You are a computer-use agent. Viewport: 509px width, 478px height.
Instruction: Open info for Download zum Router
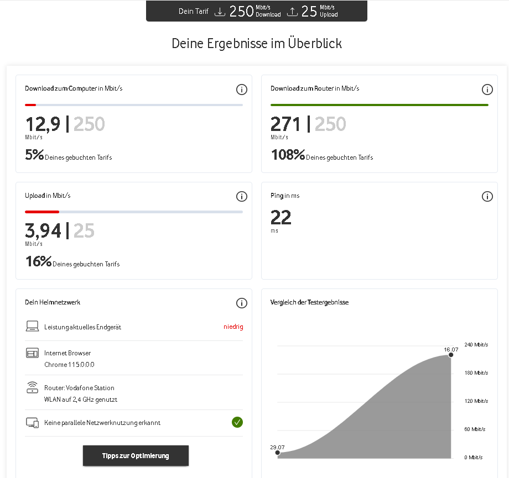click(487, 90)
